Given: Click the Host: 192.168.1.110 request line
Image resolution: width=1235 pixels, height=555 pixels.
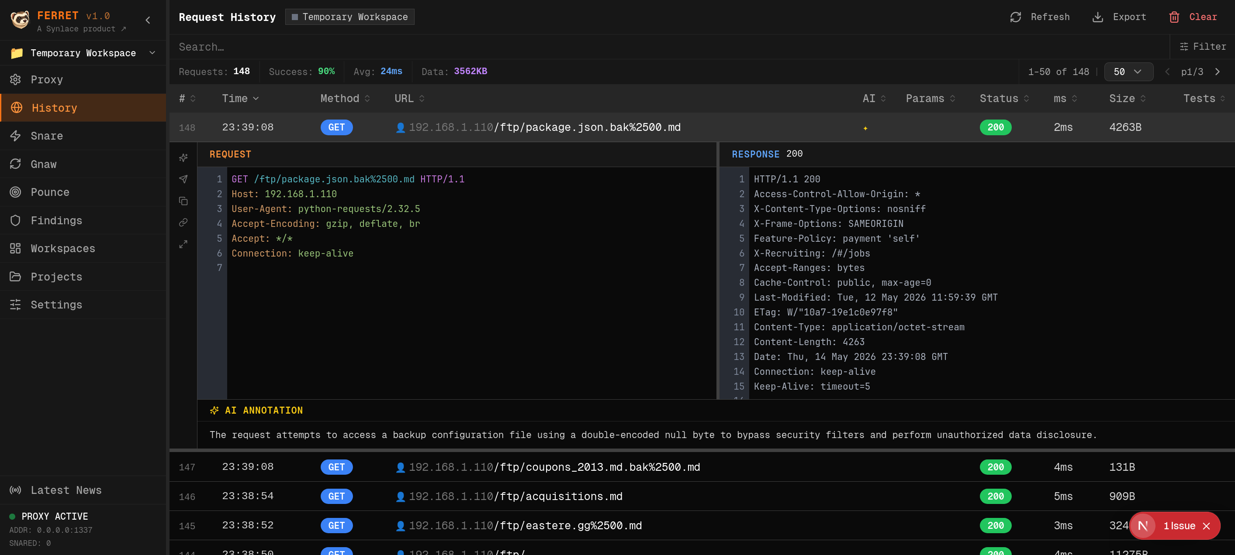Looking at the screenshot, I should point(284,194).
